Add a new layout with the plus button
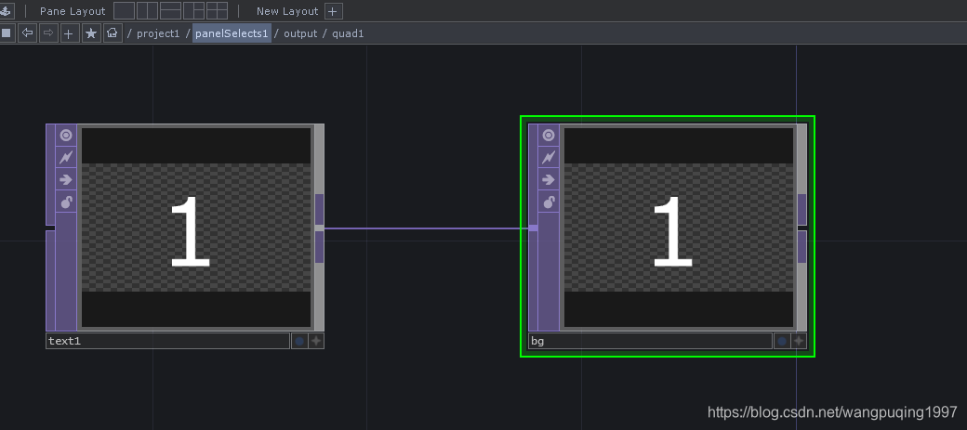967x430 pixels. tap(333, 11)
